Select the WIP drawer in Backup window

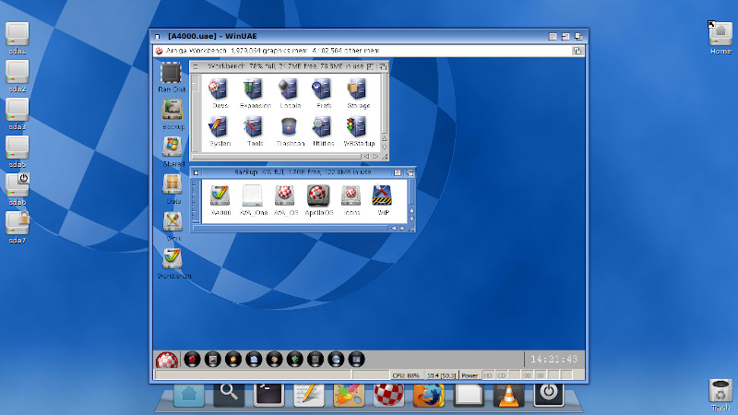[383, 196]
